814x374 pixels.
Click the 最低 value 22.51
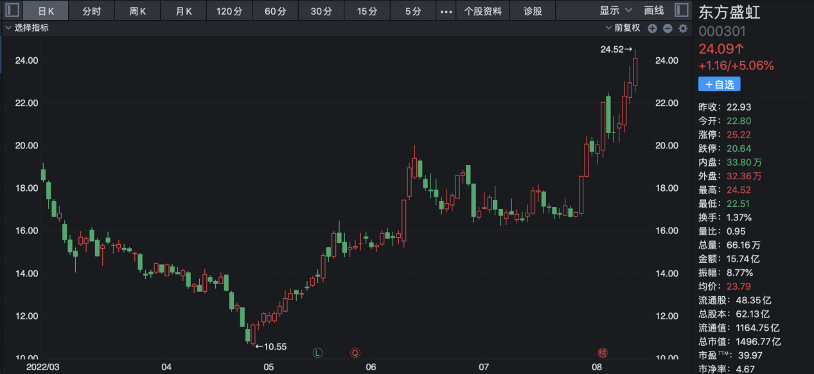click(x=739, y=204)
